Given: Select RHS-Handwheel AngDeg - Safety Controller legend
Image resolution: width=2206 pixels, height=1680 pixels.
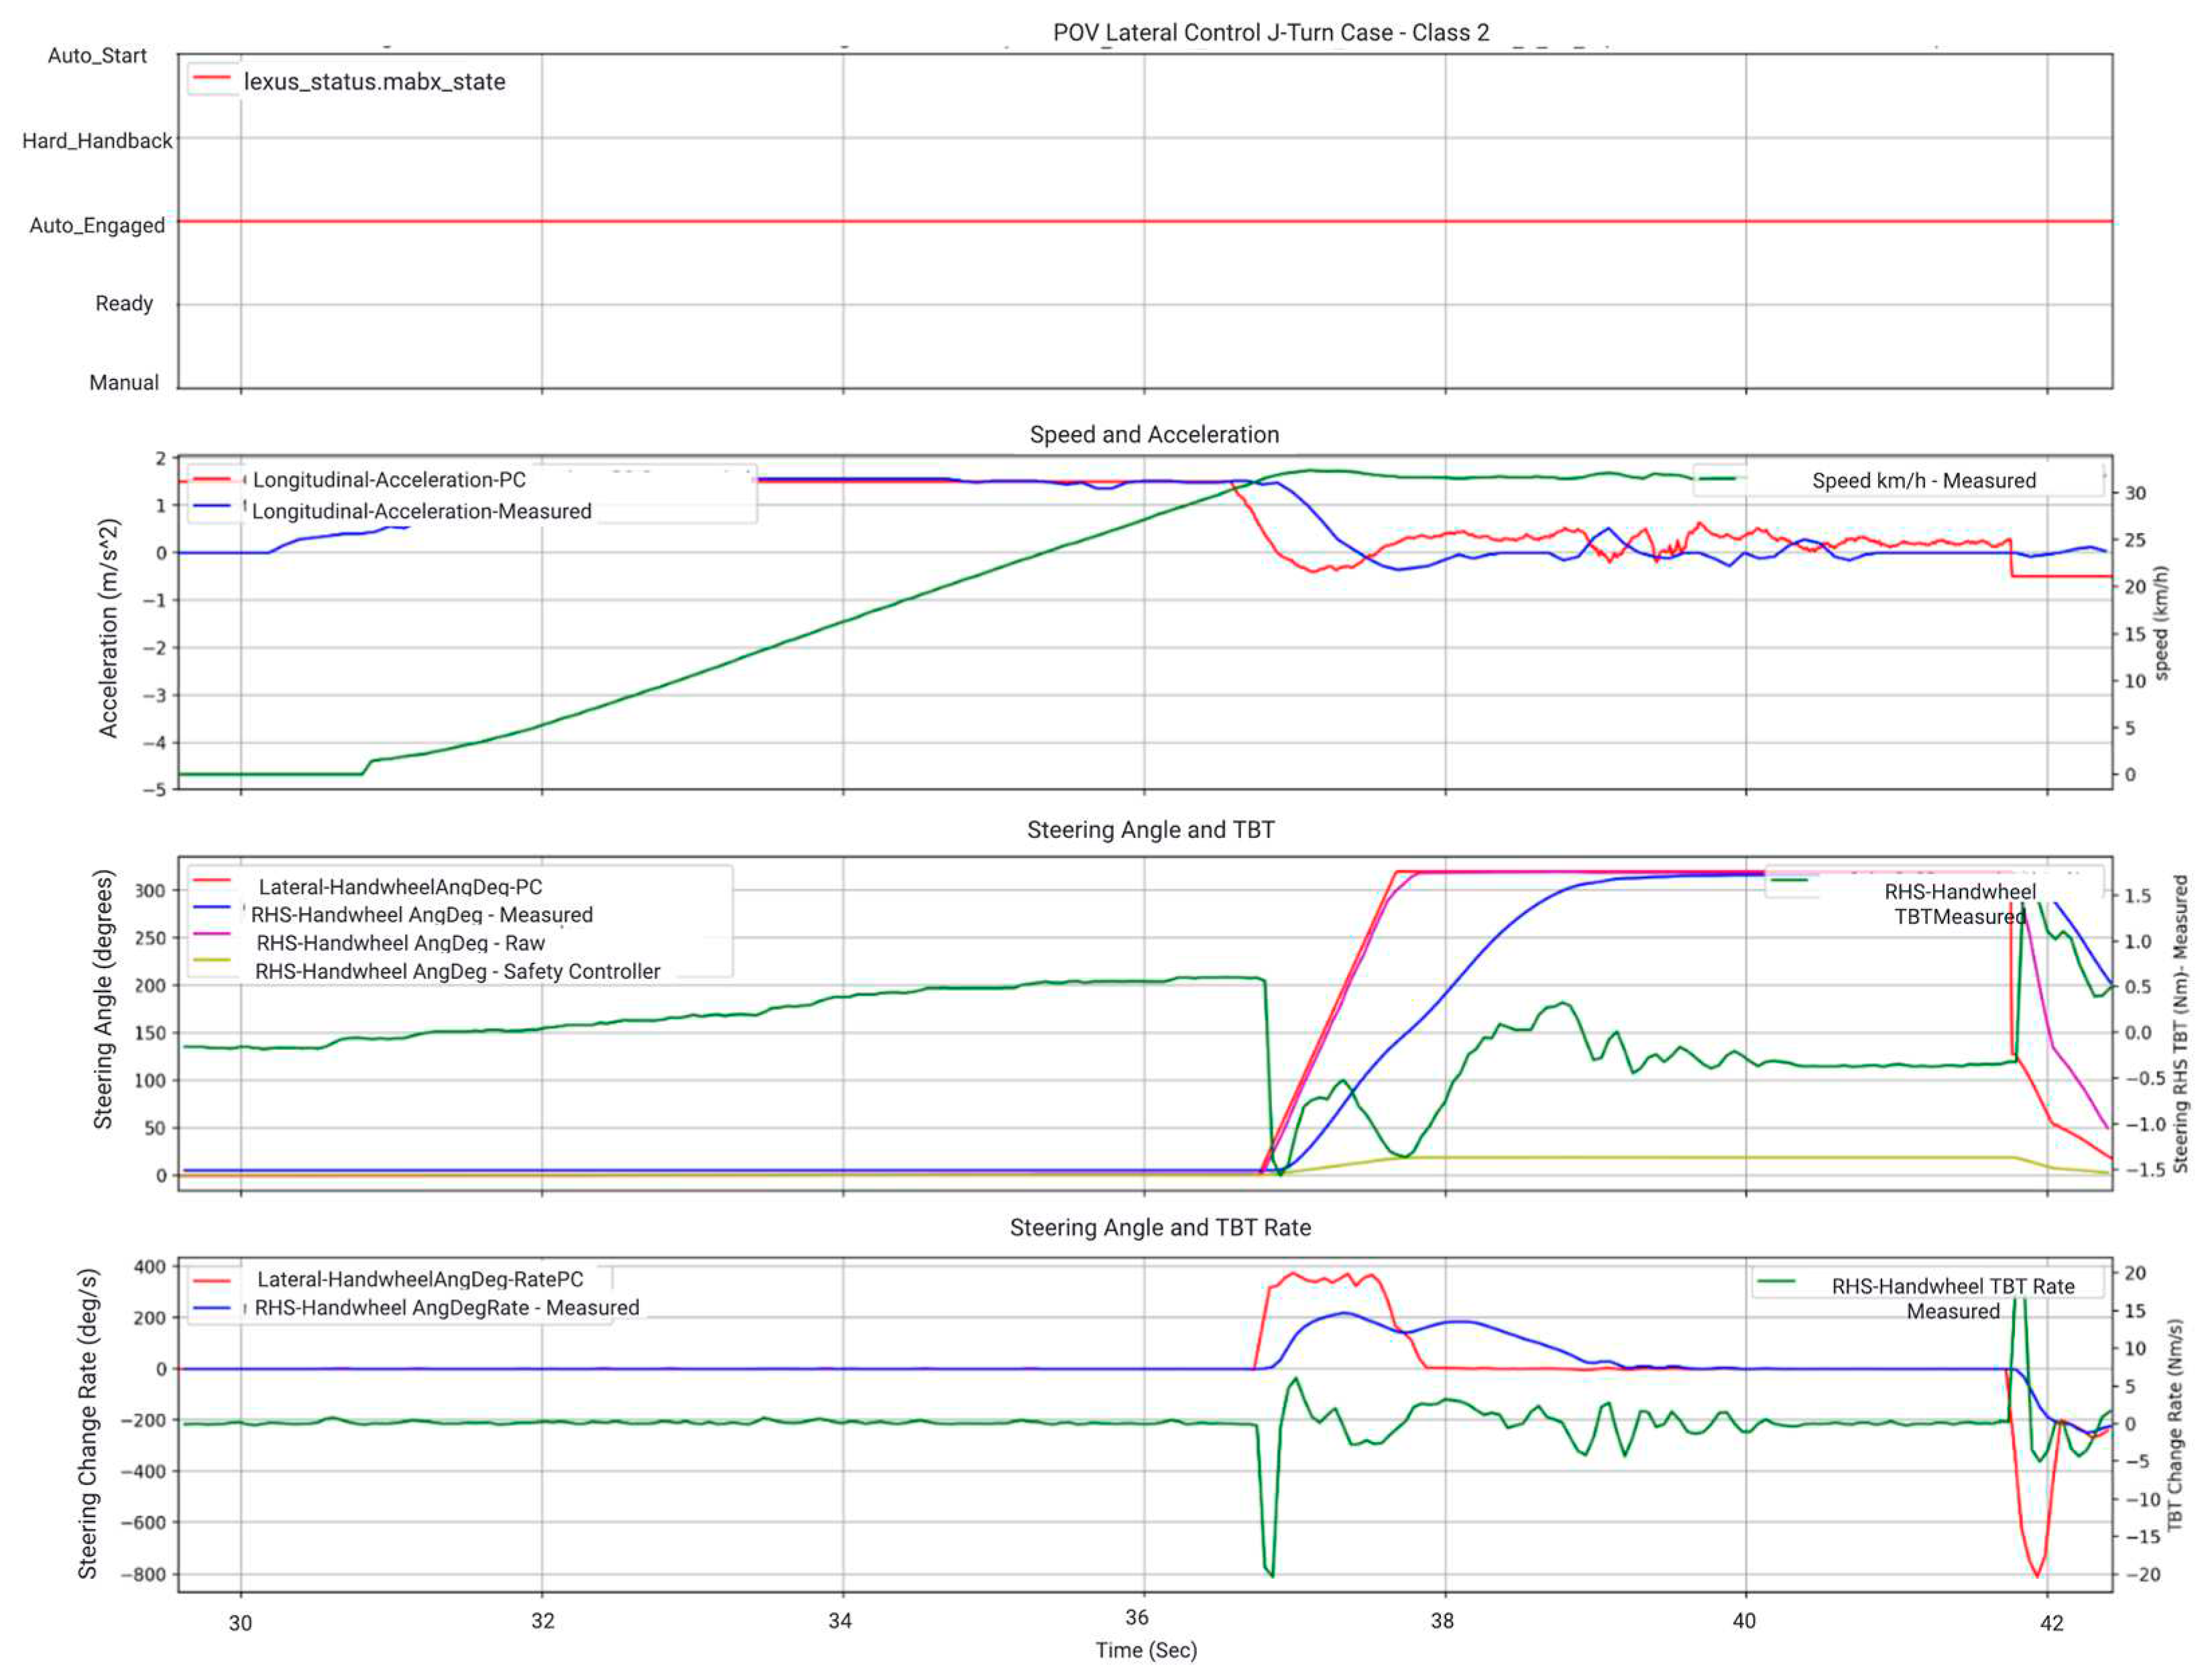Looking at the screenshot, I should click(x=457, y=972).
